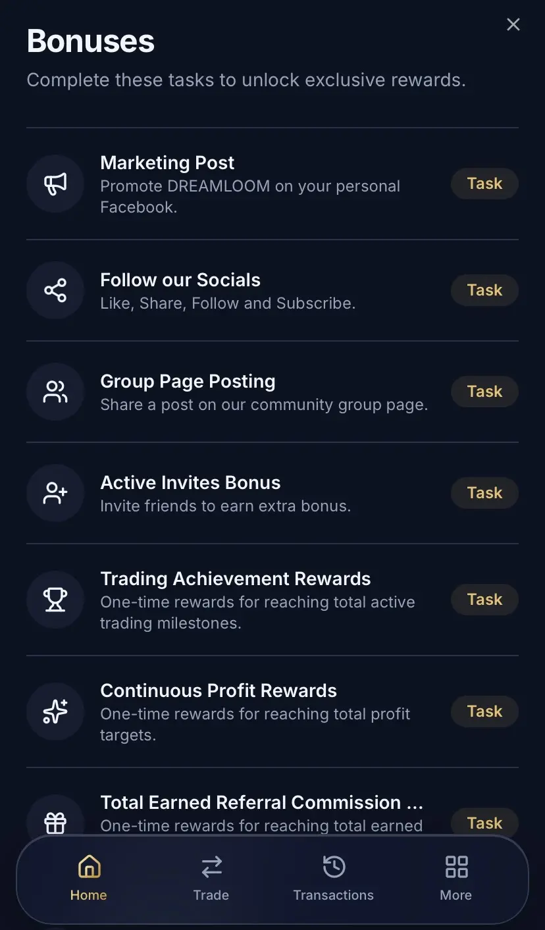Click the Task button for Marketing Post
Image resolution: width=545 pixels, height=930 pixels.
coord(484,184)
